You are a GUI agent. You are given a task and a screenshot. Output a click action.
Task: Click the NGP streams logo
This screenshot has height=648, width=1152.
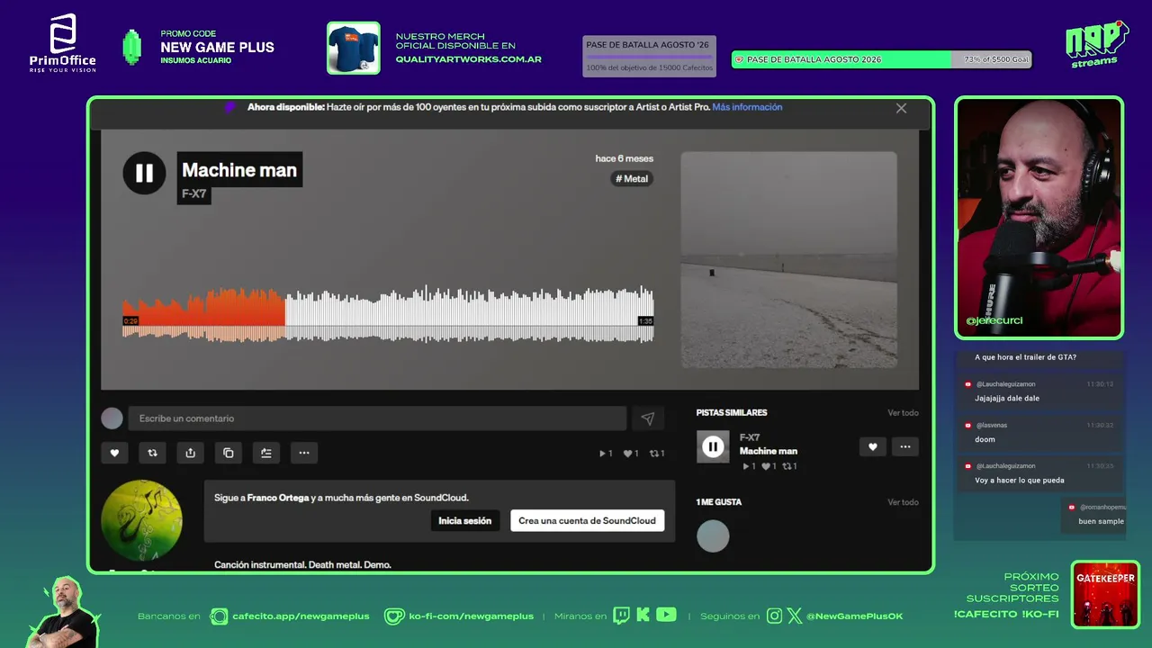point(1096,44)
